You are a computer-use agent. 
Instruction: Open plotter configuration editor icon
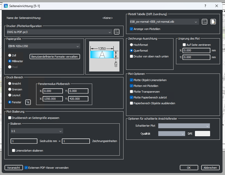tap(116, 32)
